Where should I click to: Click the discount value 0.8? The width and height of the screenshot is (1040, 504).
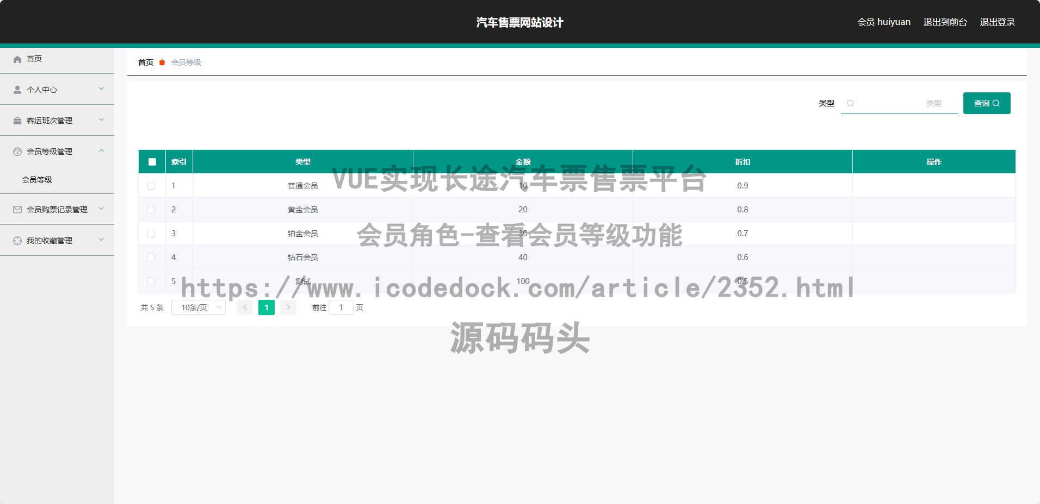tap(742, 210)
